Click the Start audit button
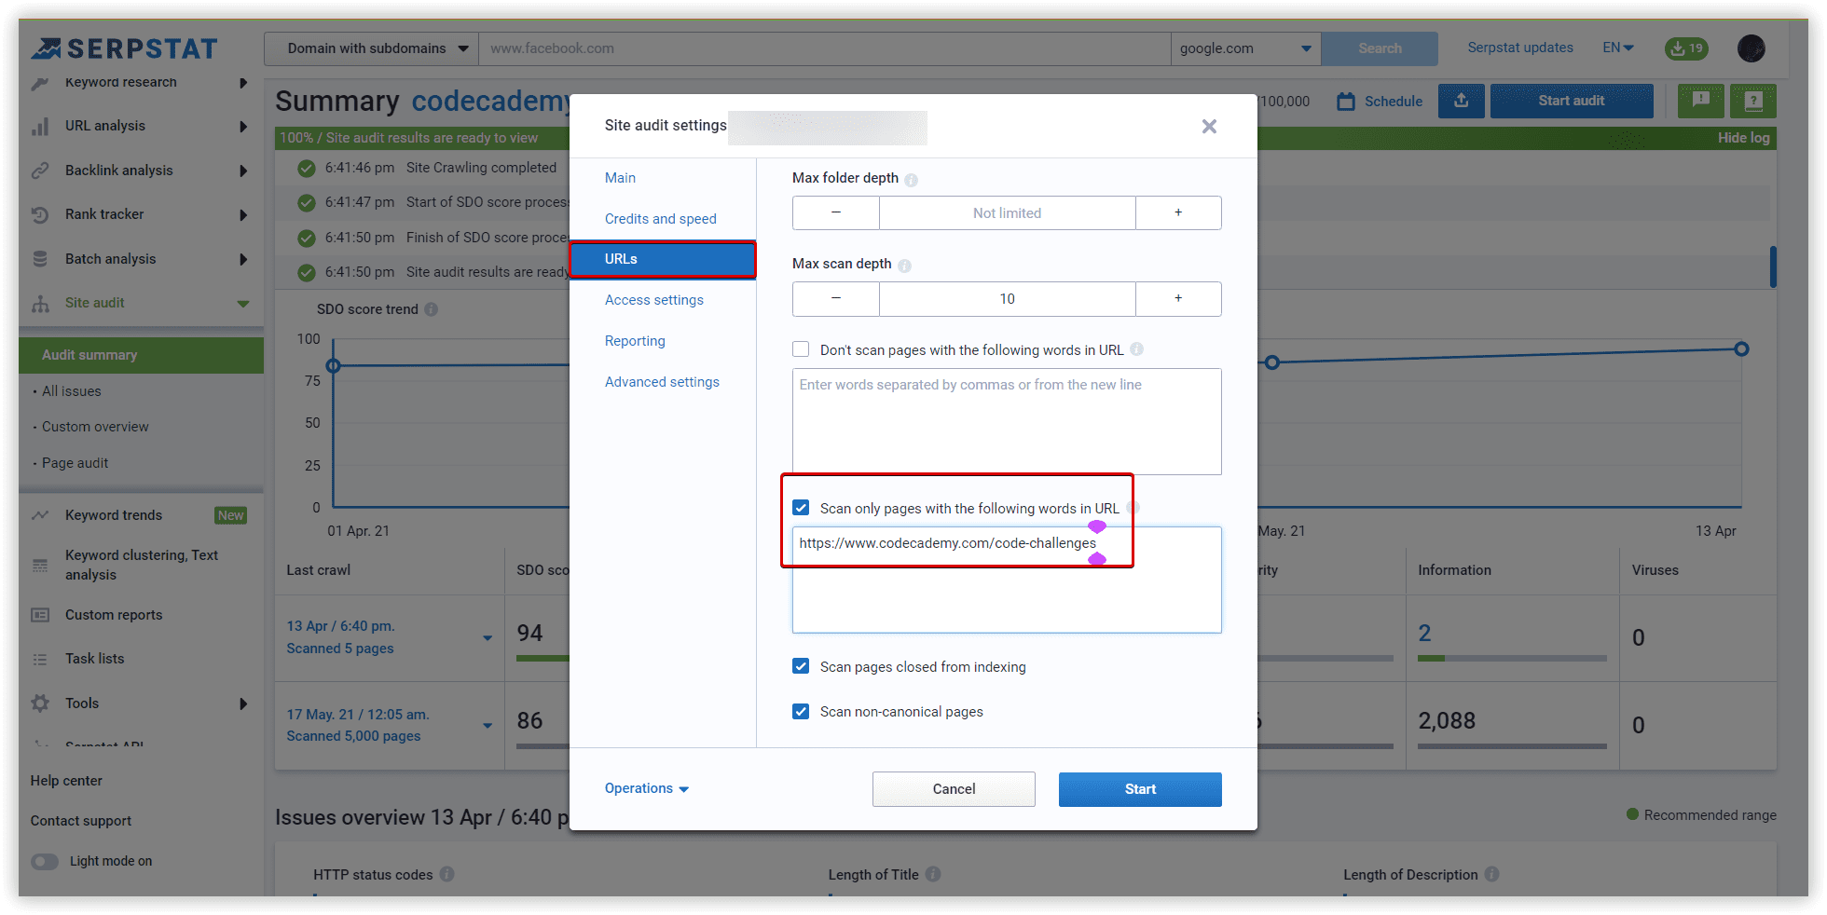This screenshot has width=1827, height=915. 1572,101
